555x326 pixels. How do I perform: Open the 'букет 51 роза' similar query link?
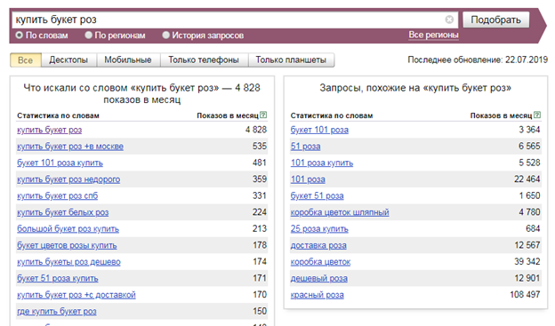[x=318, y=196]
